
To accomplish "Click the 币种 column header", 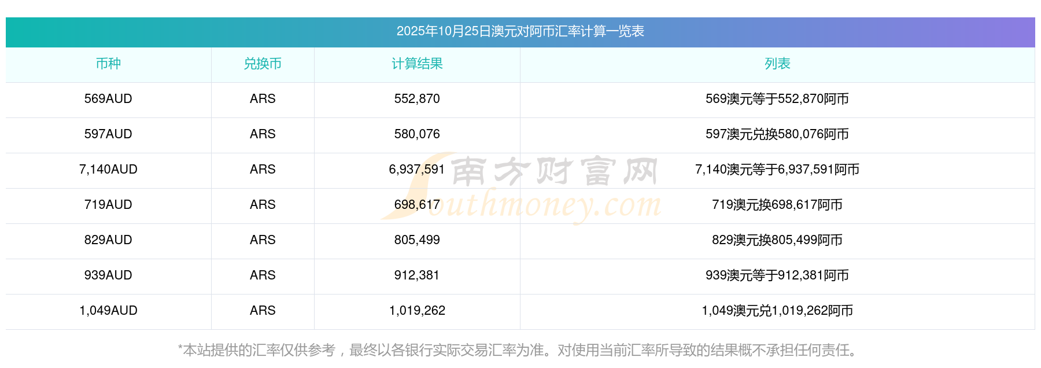I will 108,64.
